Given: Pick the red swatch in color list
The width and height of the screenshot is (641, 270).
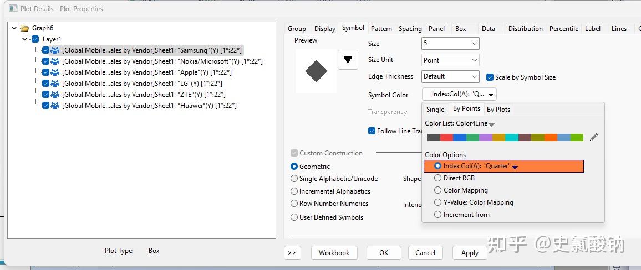Looking at the screenshot, I should pos(446,138).
